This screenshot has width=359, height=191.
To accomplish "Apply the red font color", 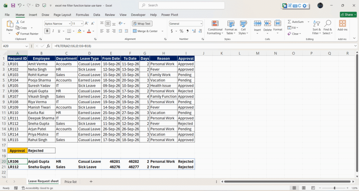I will (x=89, y=31).
